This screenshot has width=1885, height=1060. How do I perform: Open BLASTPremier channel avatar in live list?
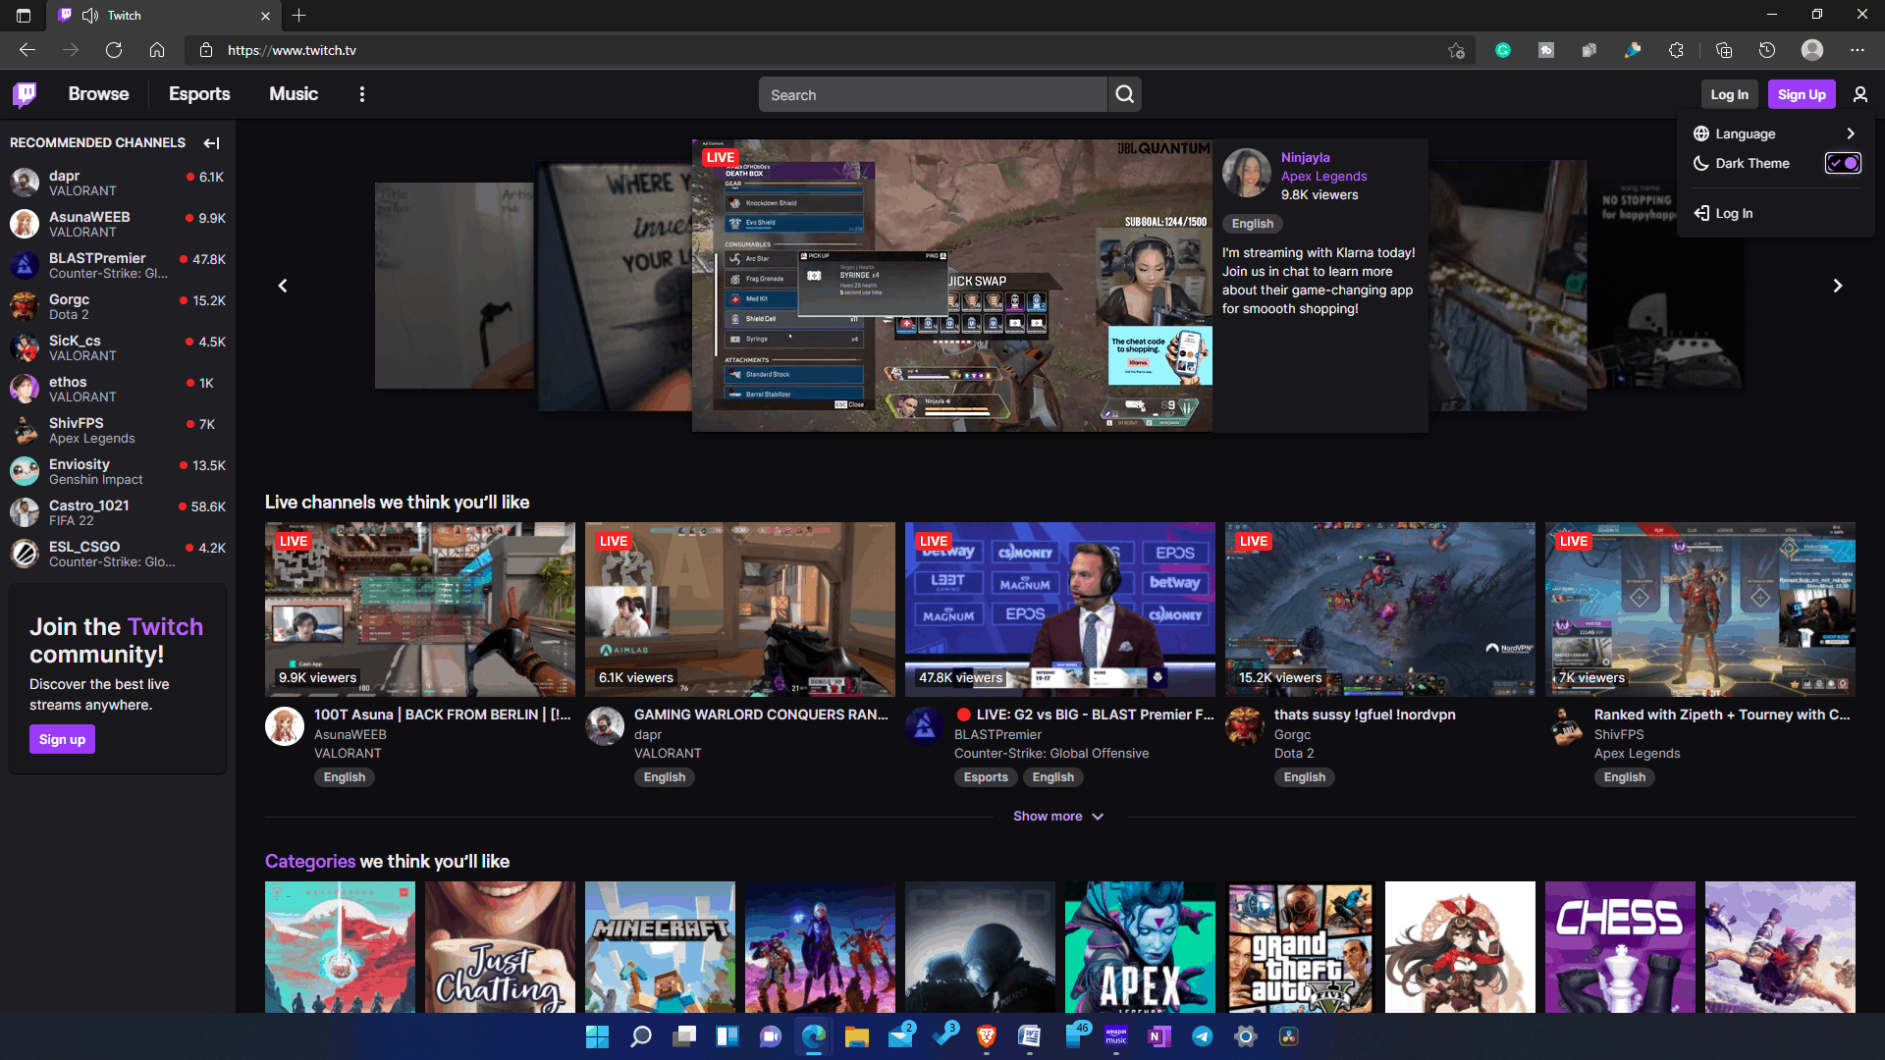click(x=925, y=726)
